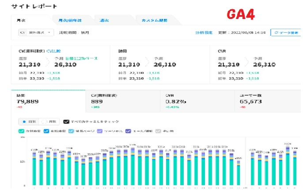This screenshot has width=303, height=190.
Task: Select the 日別 radio button
Action: [24, 122]
